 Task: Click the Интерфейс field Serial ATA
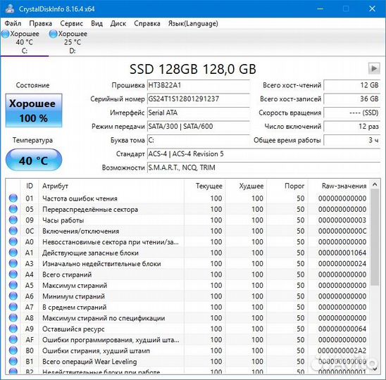(x=198, y=113)
